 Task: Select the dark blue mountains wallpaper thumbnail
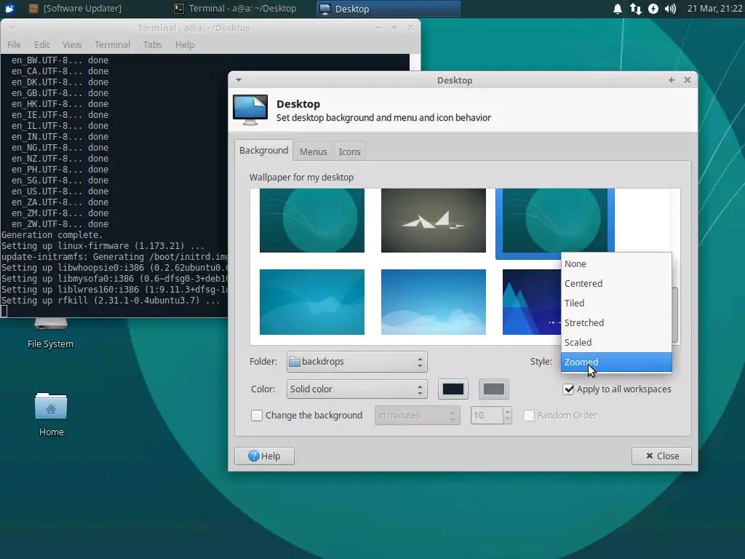click(x=532, y=302)
